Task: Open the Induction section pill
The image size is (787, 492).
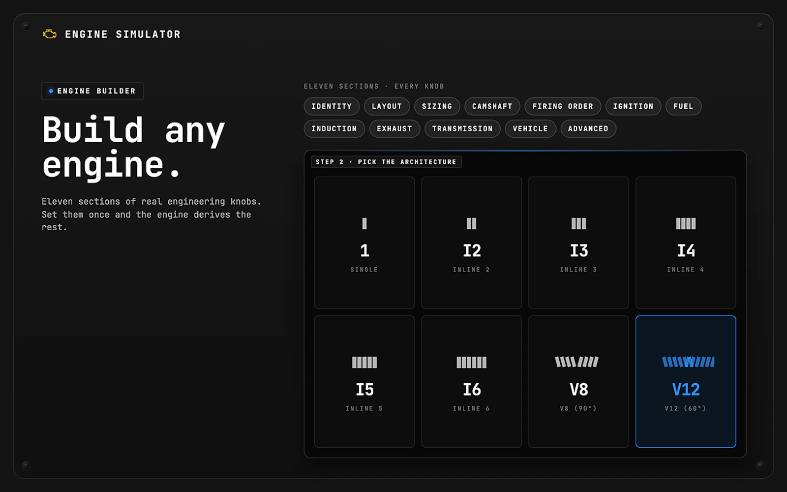Action: [334, 129]
